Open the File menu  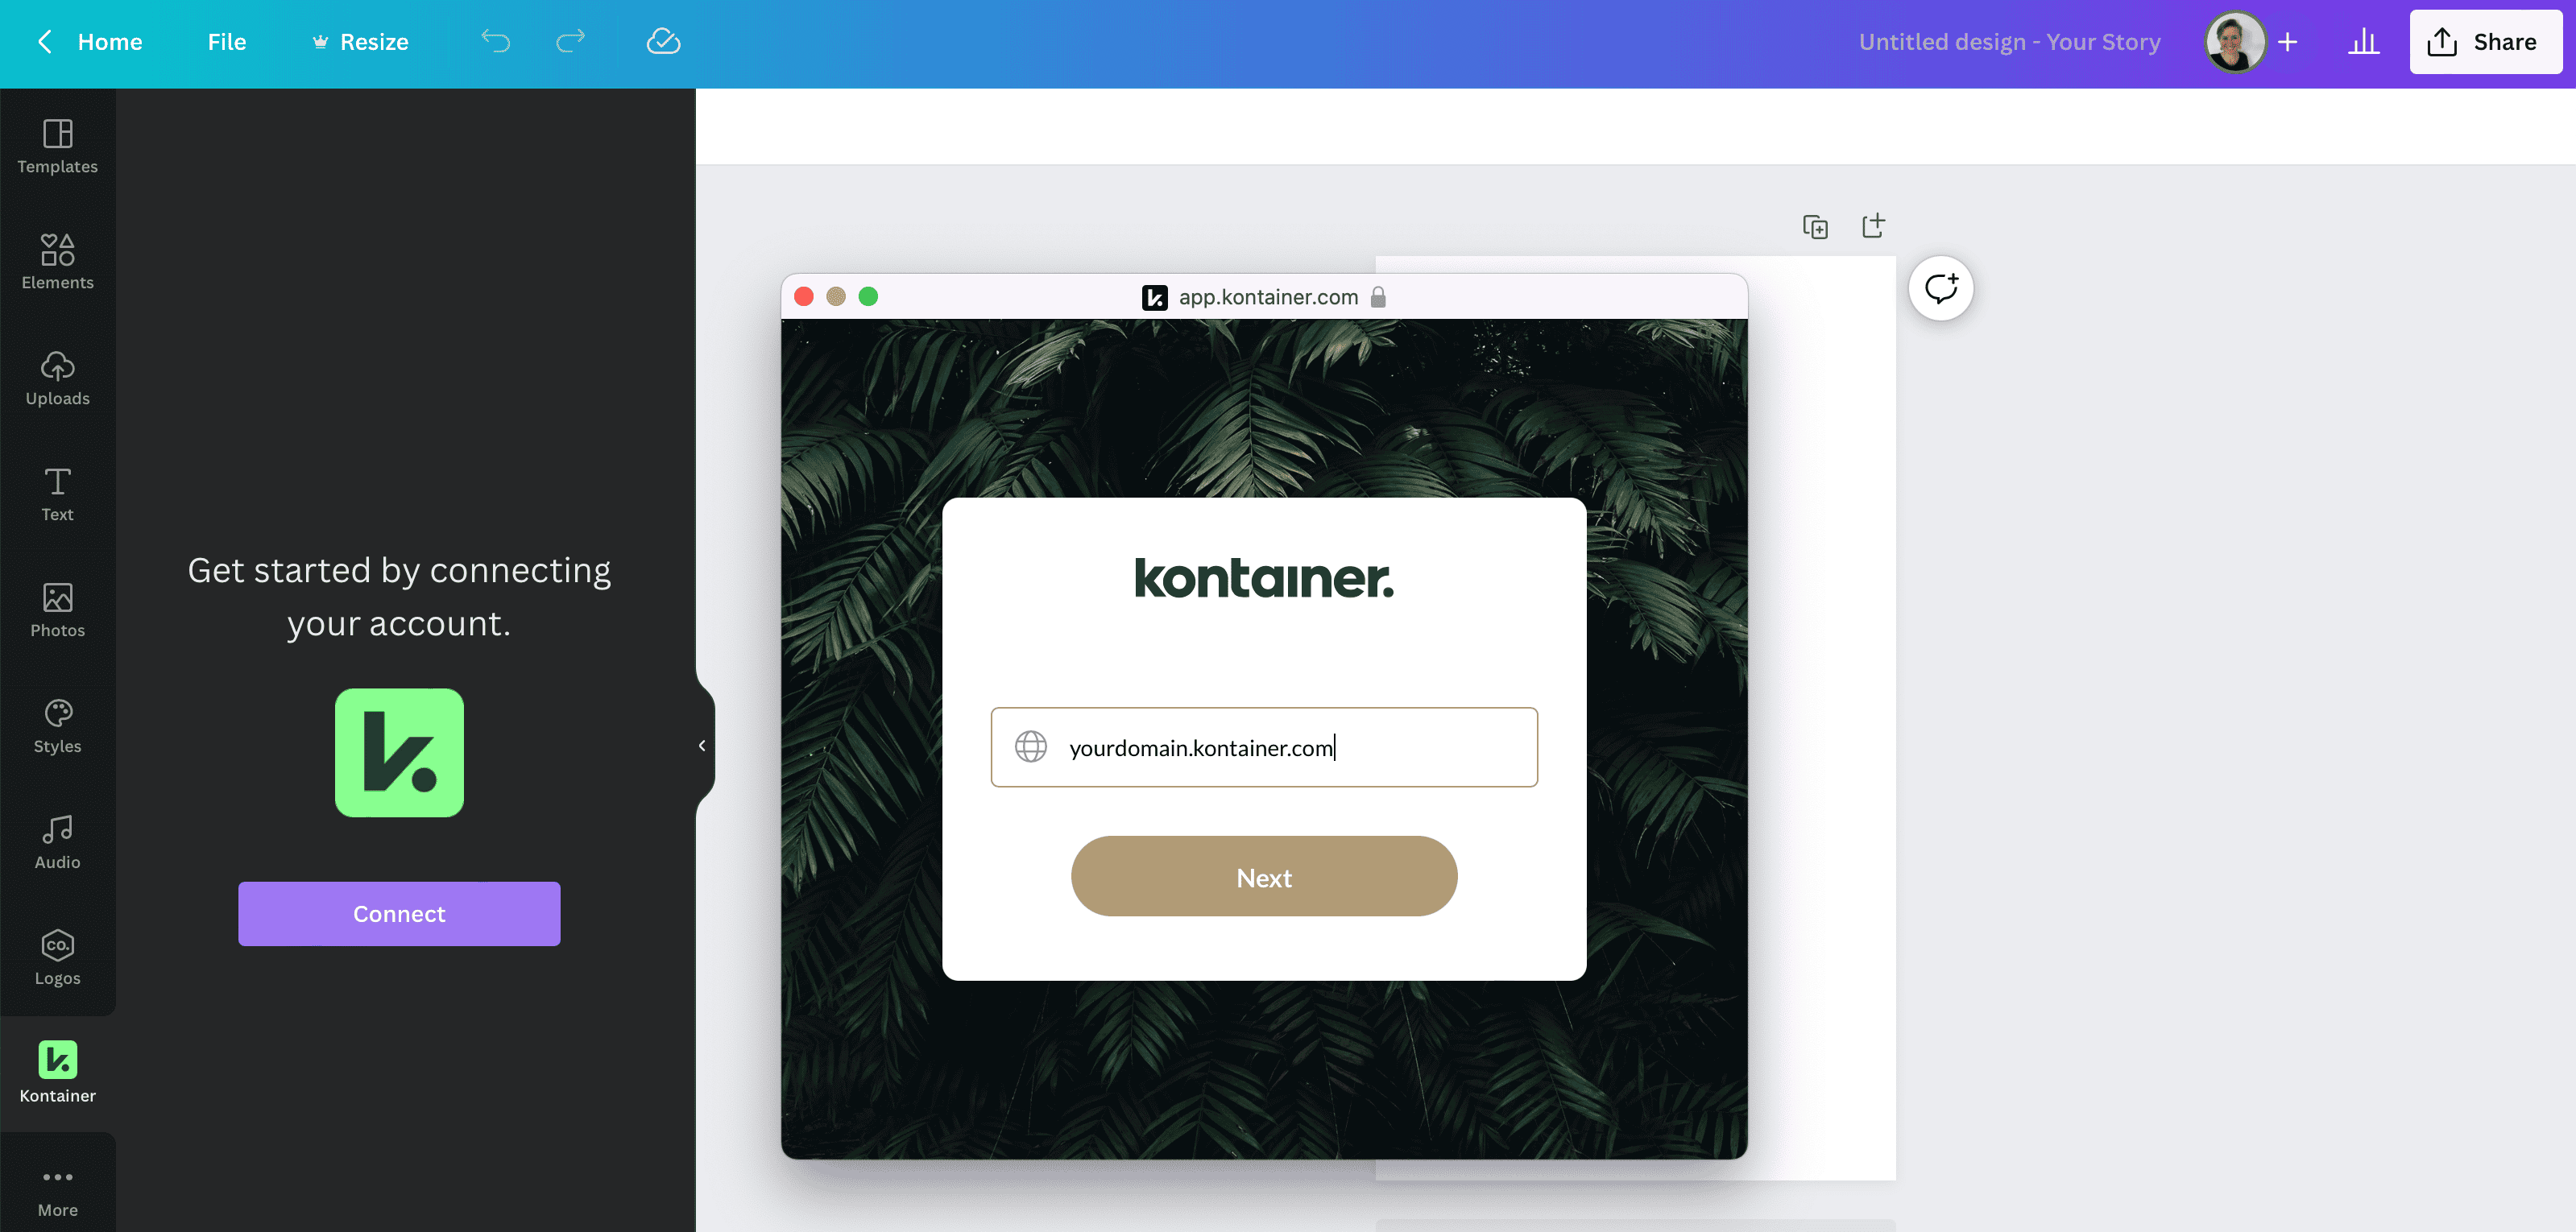click(x=226, y=41)
